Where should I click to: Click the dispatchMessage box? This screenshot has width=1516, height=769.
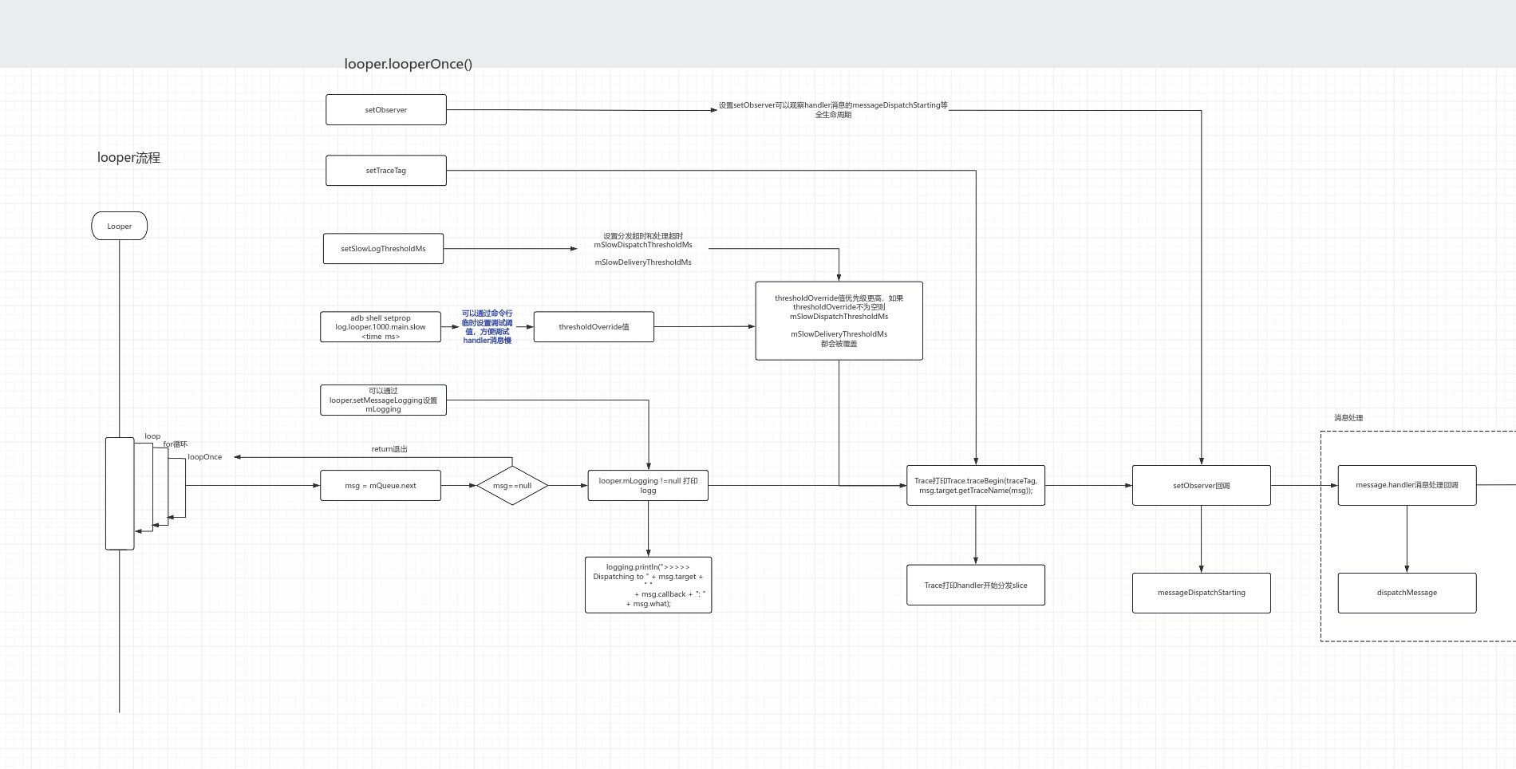tap(1407, 593)
